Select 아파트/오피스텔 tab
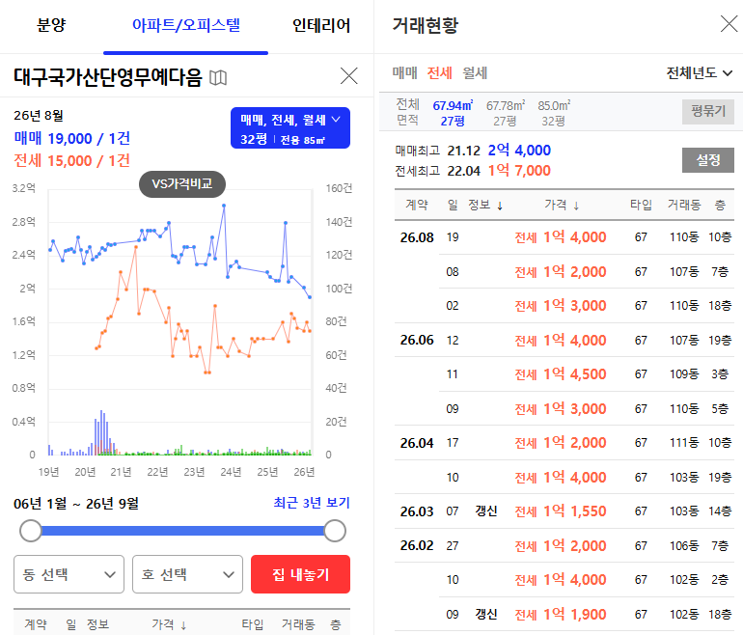The width and height of the screenshot is (743, 635). (x=185, y=25)
